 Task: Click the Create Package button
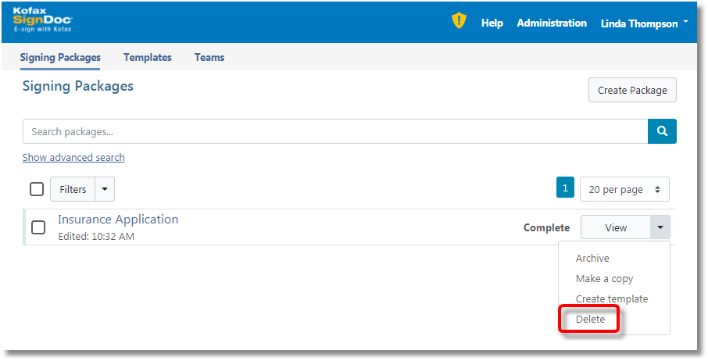click(632, 90)
